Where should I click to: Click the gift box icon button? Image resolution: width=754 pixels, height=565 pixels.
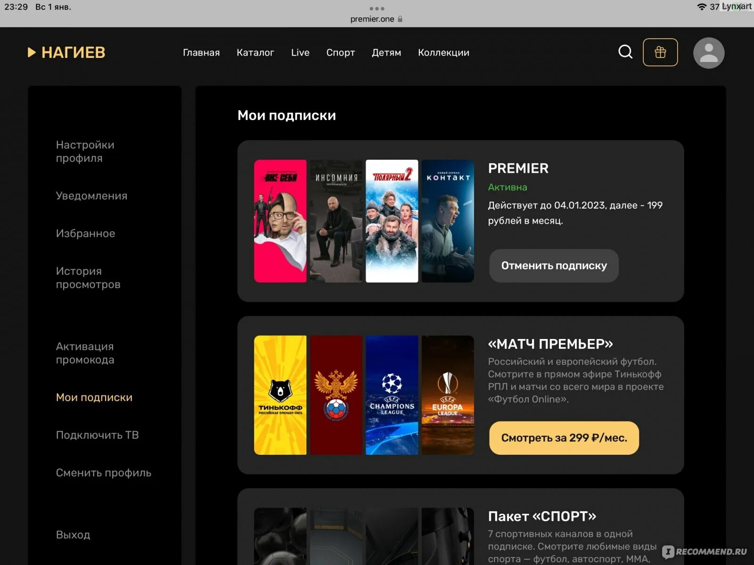(660, 52)
